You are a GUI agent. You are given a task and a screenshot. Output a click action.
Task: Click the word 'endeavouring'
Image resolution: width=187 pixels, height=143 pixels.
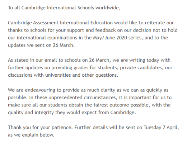[x=40, y=90]
